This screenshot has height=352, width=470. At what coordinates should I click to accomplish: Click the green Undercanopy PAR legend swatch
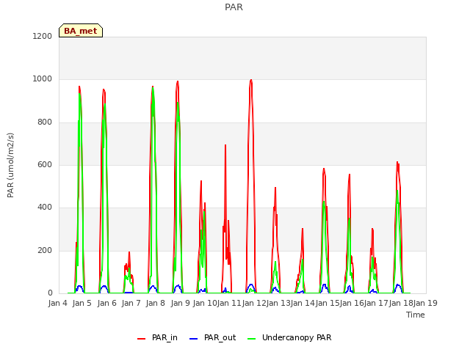click(252, 339)
